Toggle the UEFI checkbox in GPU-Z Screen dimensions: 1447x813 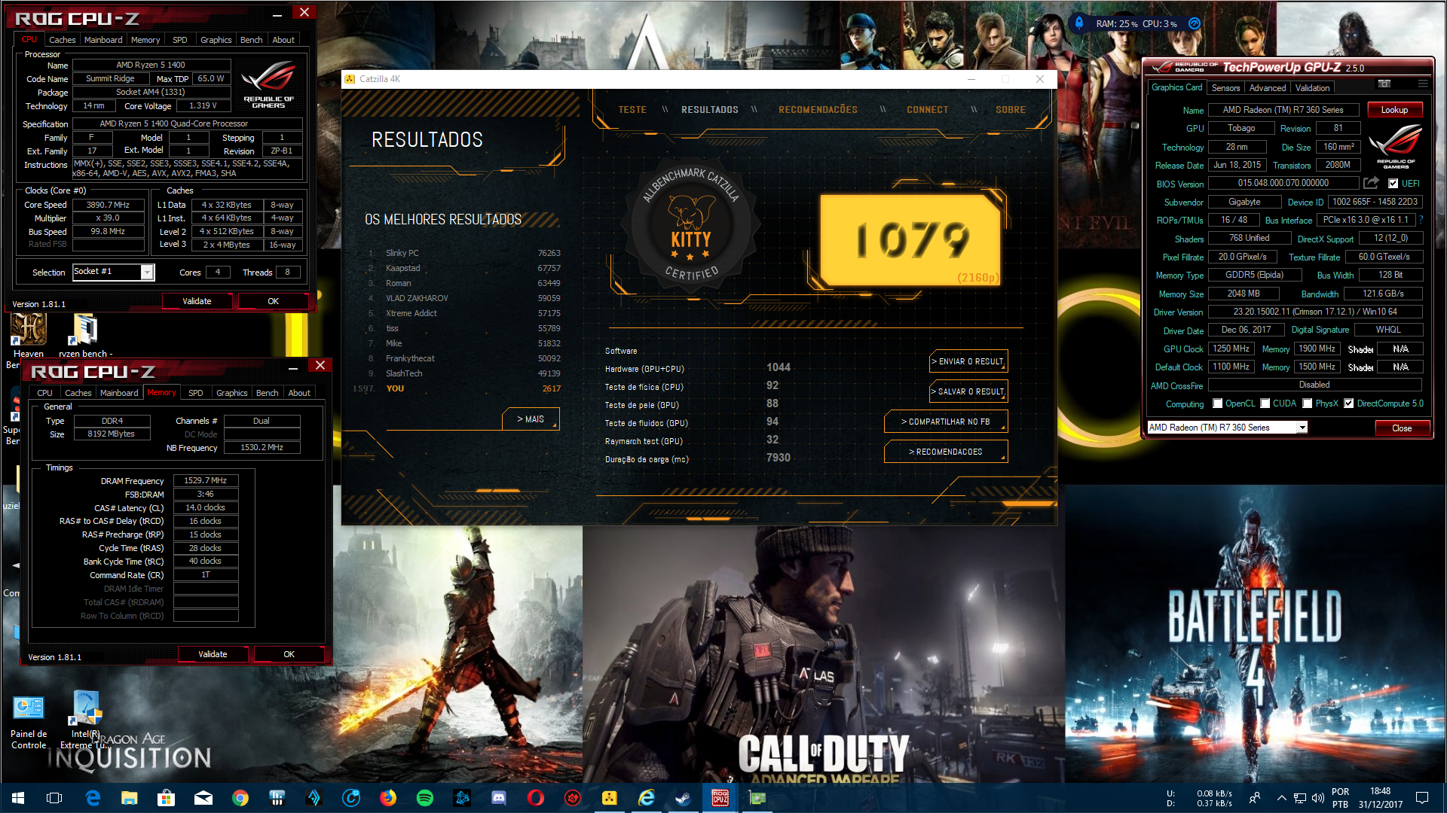pos(1393,184)
